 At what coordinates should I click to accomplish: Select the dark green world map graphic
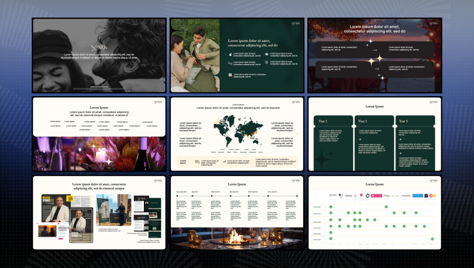point(238,131)
